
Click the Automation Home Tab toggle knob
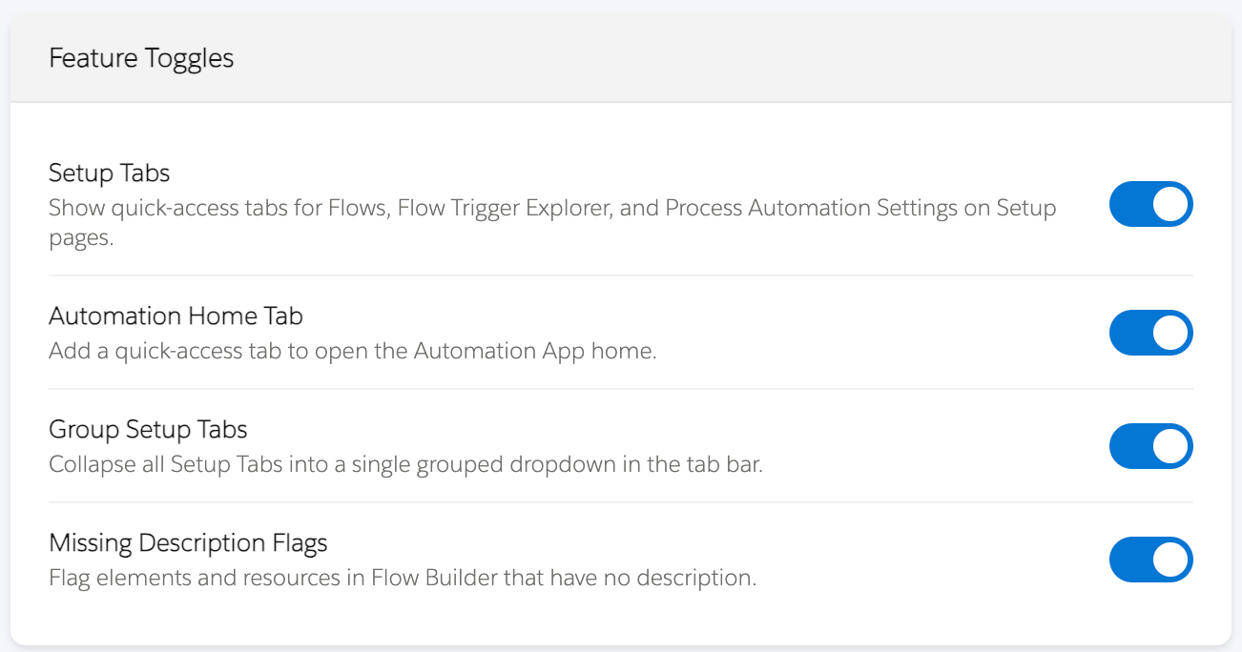click(x=1169, y=333)
